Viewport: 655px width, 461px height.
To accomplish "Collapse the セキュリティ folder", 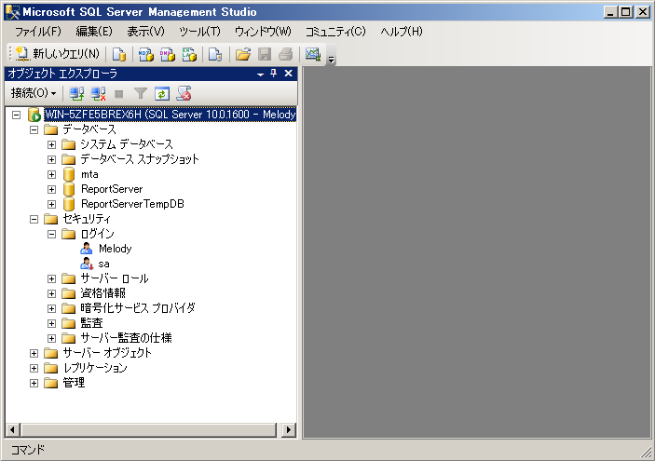I will [x=34, y=219].
